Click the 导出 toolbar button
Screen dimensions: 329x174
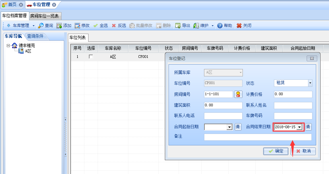pos(182,26)
